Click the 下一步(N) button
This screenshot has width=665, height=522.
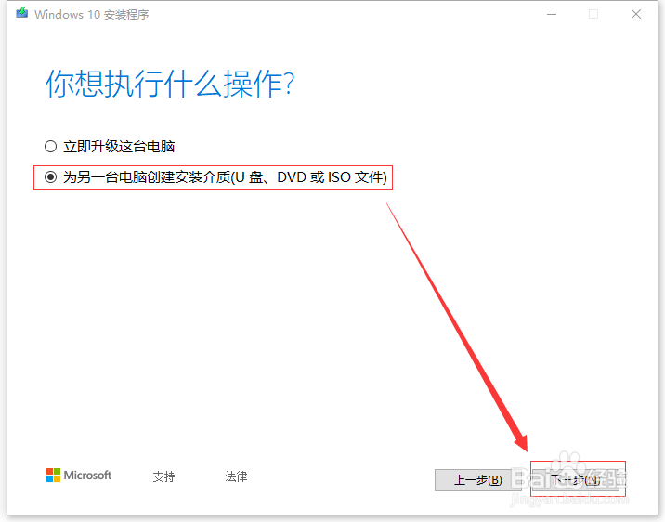point(575,479)
